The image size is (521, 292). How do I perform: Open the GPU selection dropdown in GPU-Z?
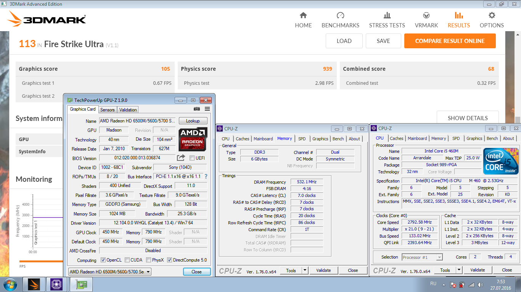click(x=109, y=271)
